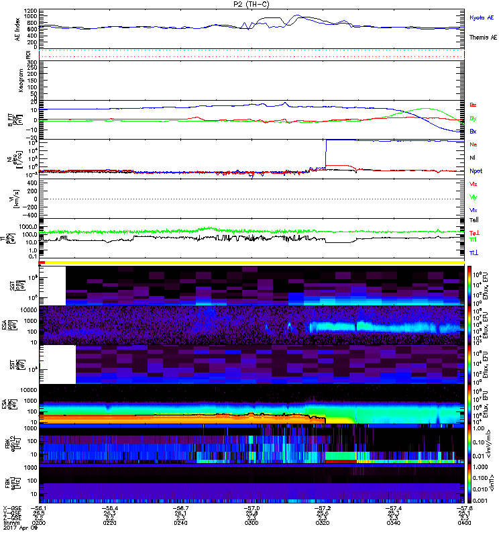Click the red "Bz" legend entry
Image resolution: width=503 pixels, height=537 pixels.
click(473, 105)
